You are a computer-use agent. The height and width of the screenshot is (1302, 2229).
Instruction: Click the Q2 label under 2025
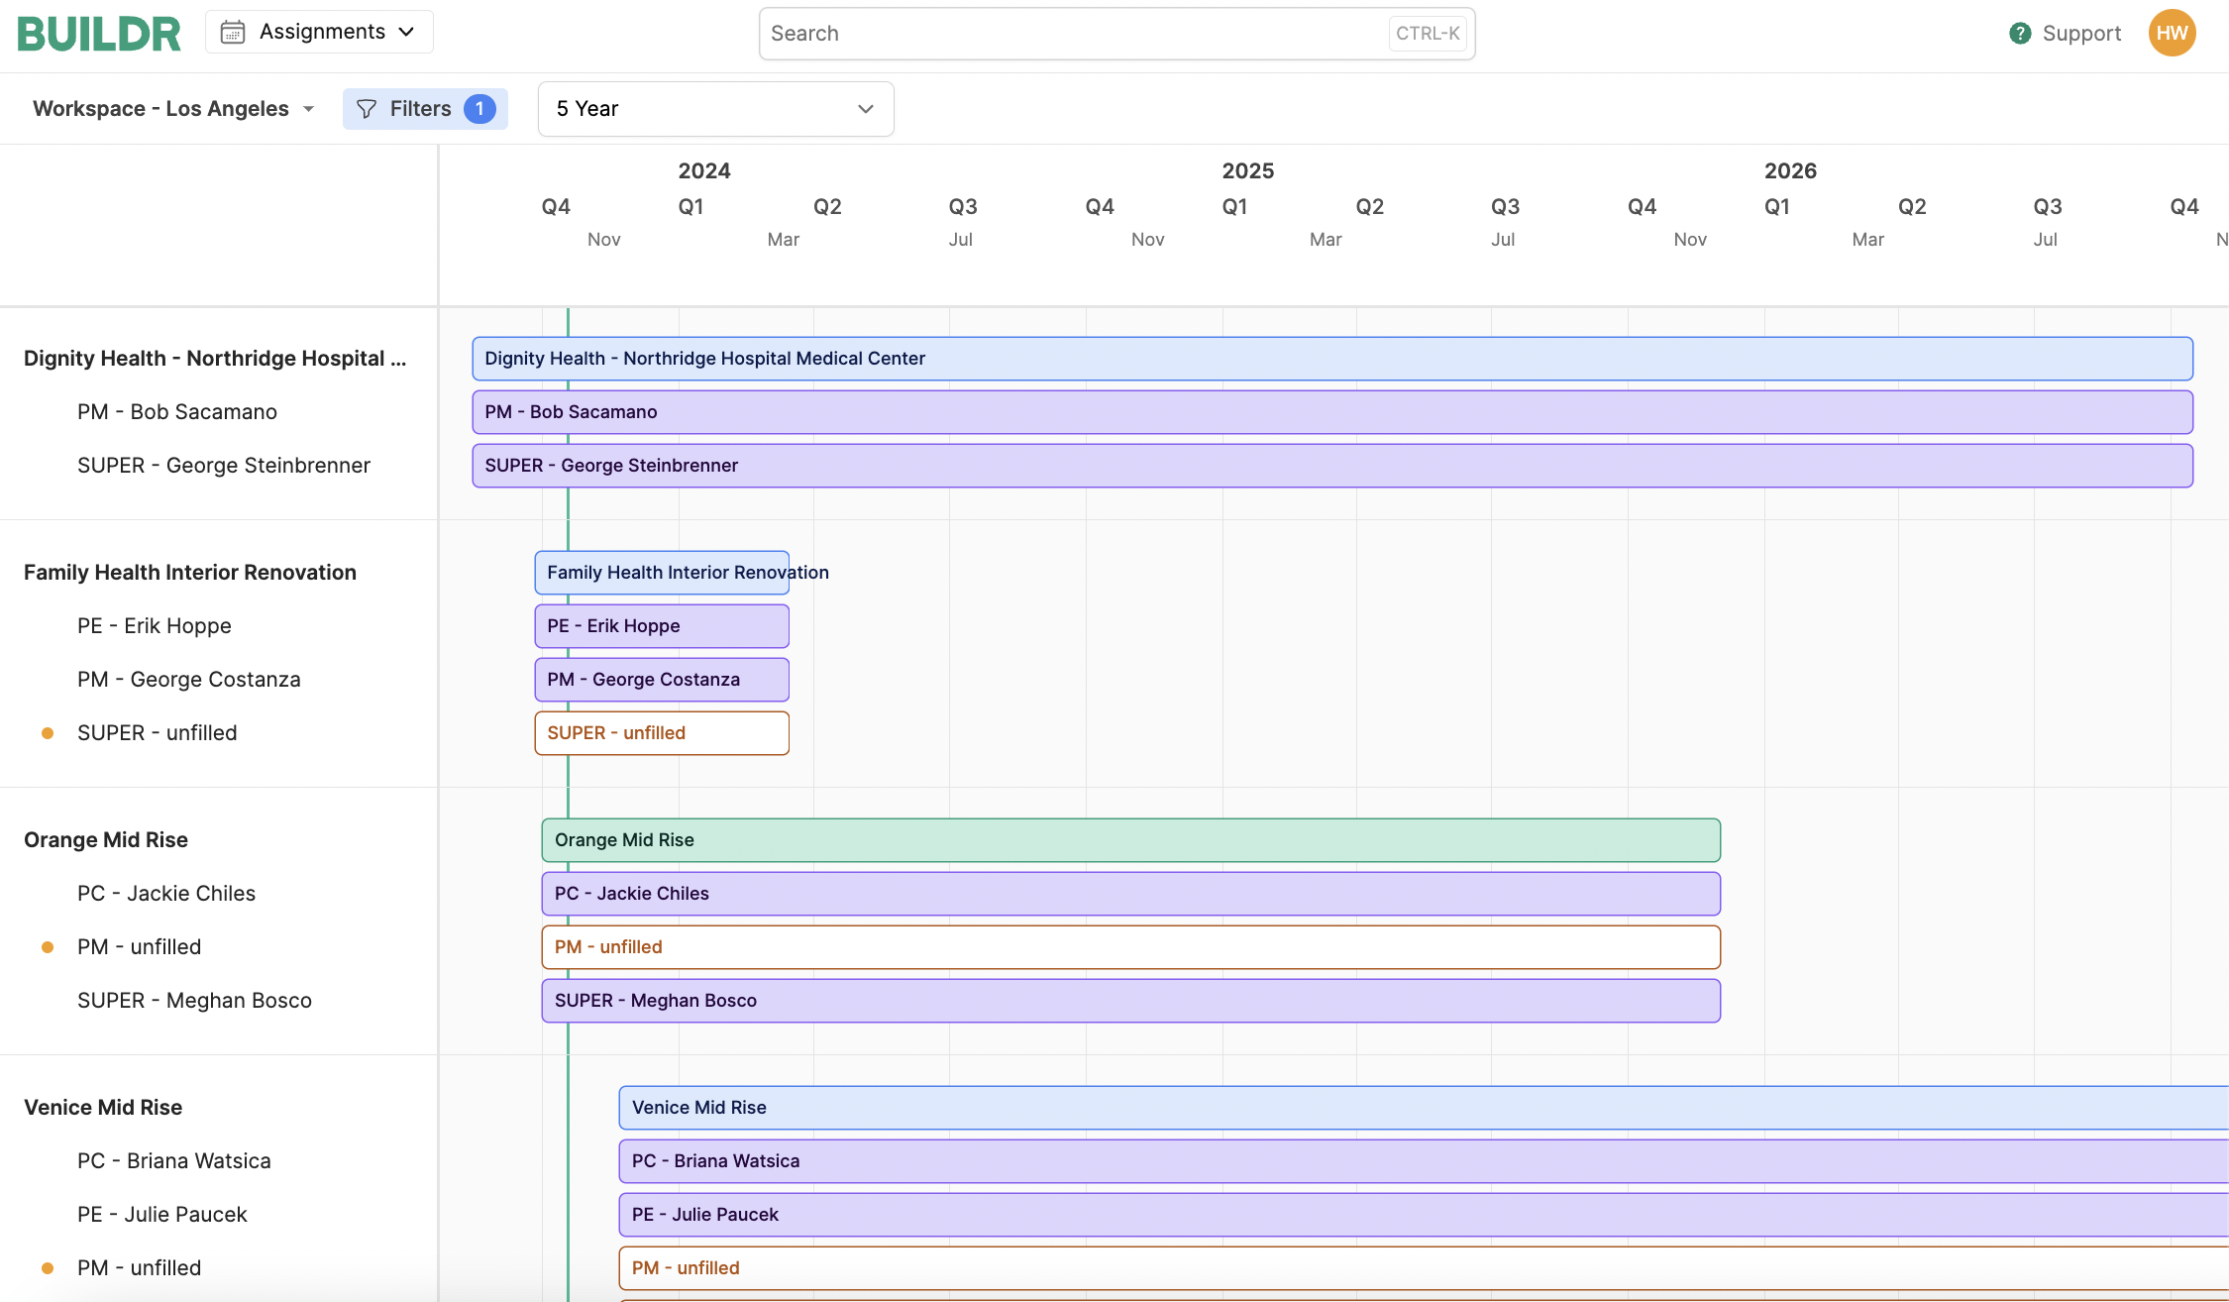tap(1370, 206)
